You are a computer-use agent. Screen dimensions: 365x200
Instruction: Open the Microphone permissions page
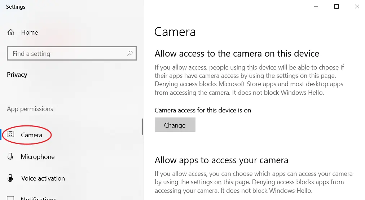pyautogui.click(x=38, y=157)
